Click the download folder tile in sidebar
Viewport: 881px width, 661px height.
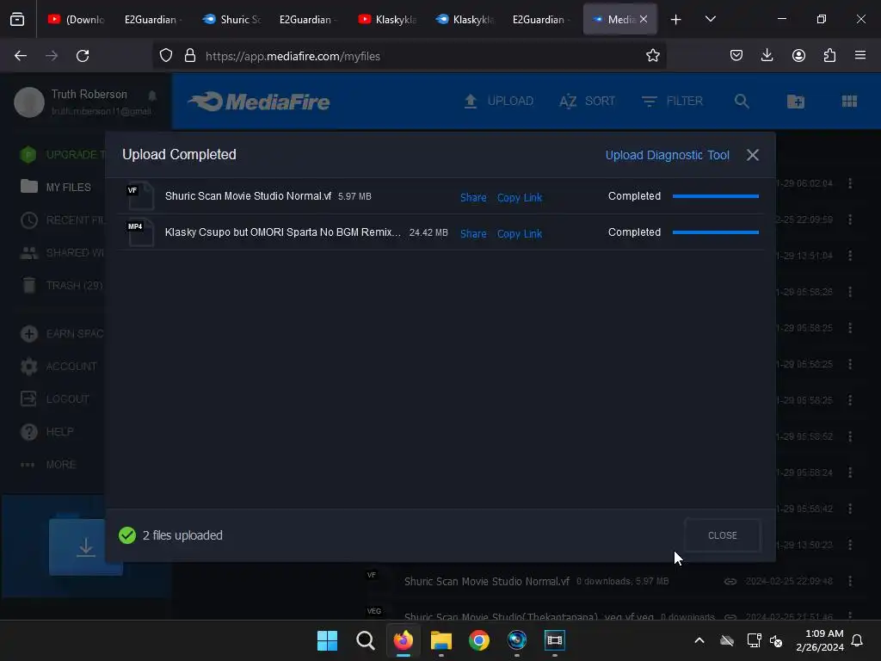pyautogui.click(x=85, y=547)
